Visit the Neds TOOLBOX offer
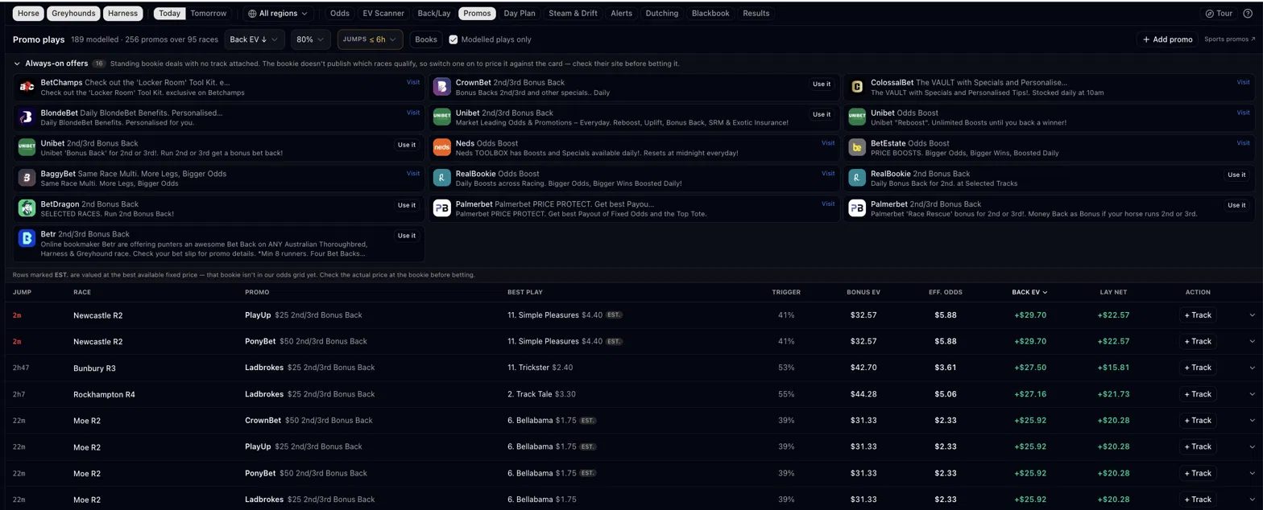 click(828, 142)
